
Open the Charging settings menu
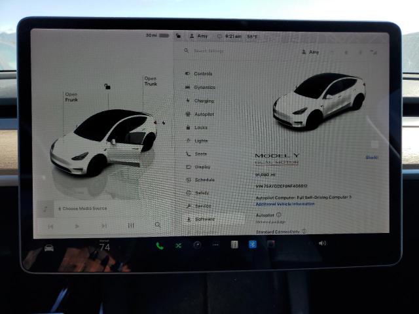click(x=200, y=101)
